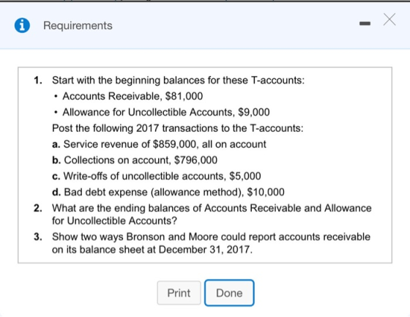410x317 pixels.
Task: Click item c. Write-offs of uncollectible accounts
Action: pos(157,176)
